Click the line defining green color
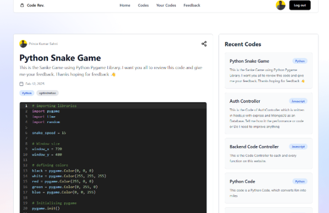Screen dimensions: 329x213 pyautogui.click(x=65, y=187)
